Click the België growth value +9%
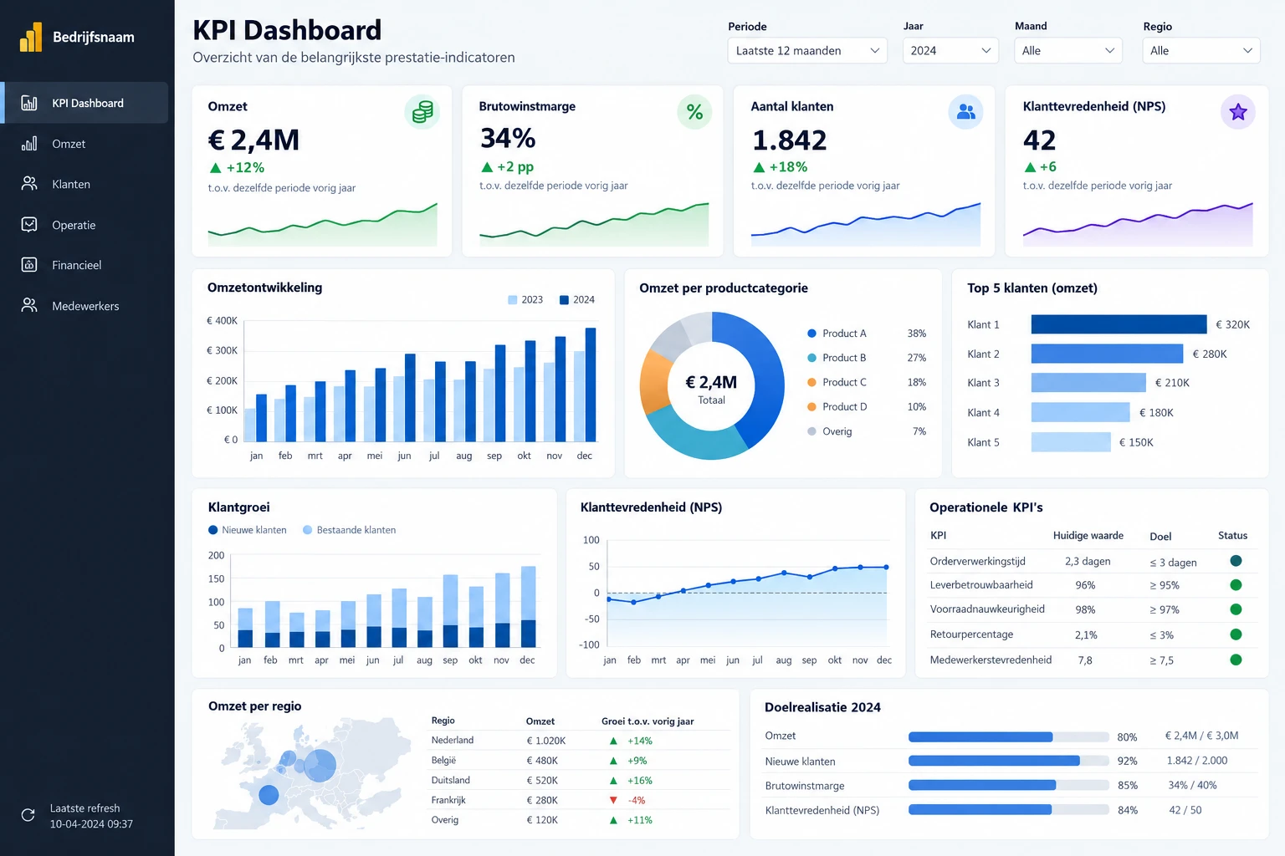This screenshot has height=856, width=1285. pos(637,761)
